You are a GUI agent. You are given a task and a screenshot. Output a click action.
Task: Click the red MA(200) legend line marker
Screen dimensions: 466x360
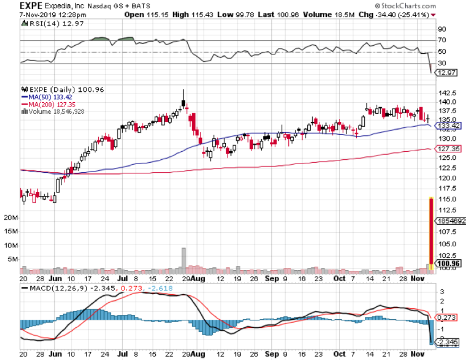click(x=24, y=104)
